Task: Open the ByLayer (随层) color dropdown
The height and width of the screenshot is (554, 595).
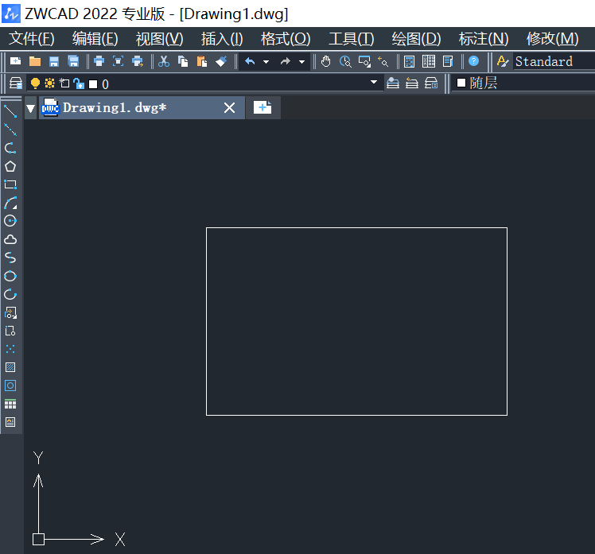Action: click(523, 83)
